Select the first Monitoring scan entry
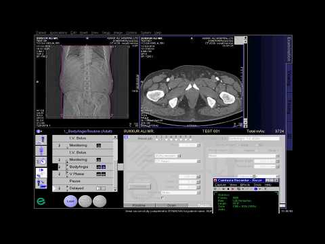The image size is (325, 244). click(x=83, y=146)
